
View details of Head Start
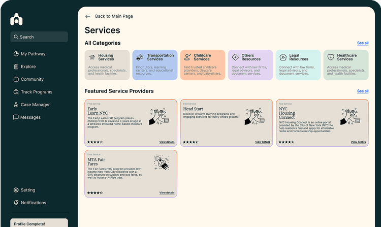click(x=263, y=142)
